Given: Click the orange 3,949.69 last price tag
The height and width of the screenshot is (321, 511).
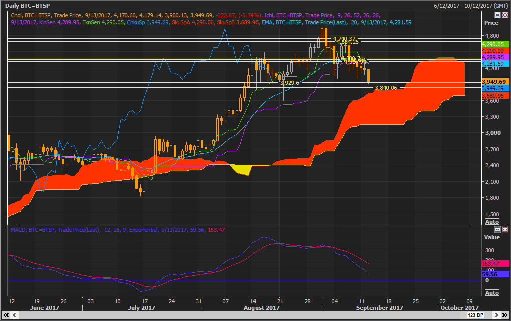Looking at the screenshot, I should (495, 82).
